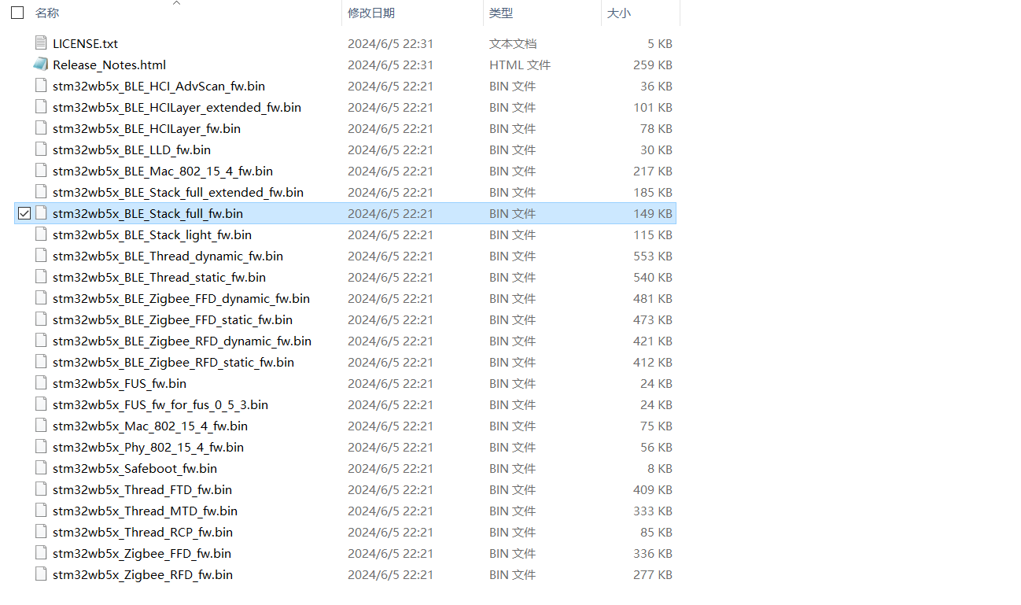1021x605 pixels.
Task: Click icon of stm32wb5x_Zigbee_RFD_fw.bin
Action: tap(41, 574)
